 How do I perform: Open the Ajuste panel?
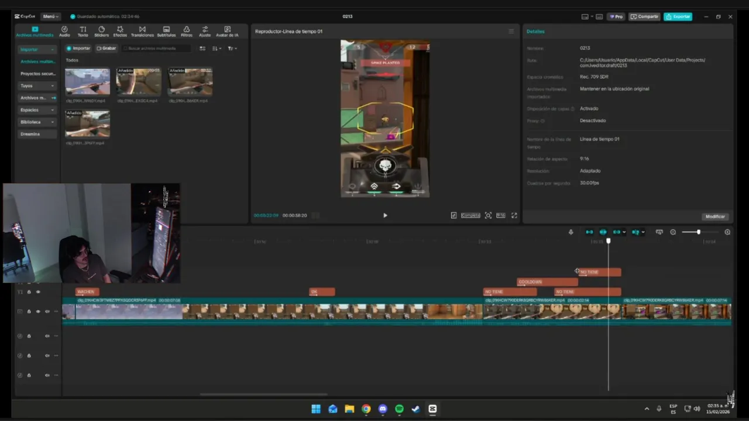(205, 32)
